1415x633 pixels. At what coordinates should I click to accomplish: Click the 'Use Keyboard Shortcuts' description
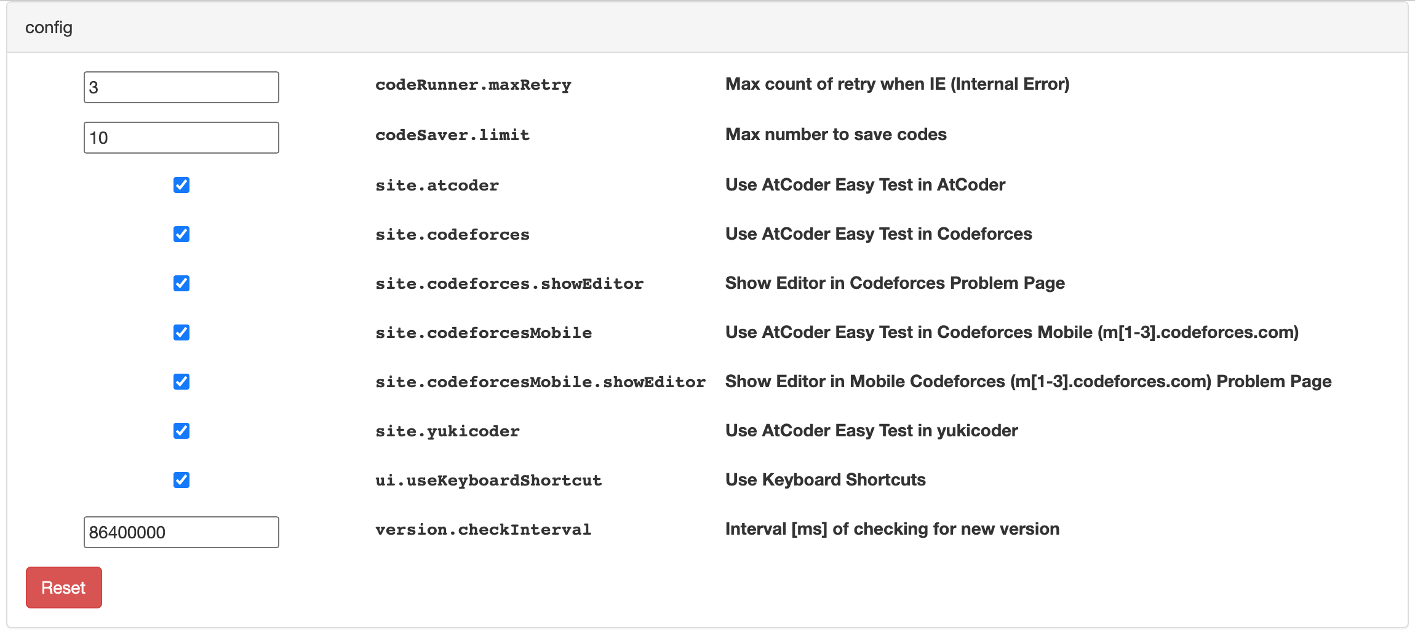825,480
